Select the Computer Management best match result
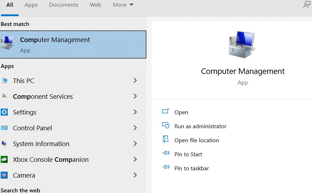This screenshot has height=193, width=312. (73, 44)
